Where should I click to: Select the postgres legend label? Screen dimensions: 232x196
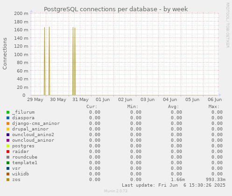click(23, 146)
